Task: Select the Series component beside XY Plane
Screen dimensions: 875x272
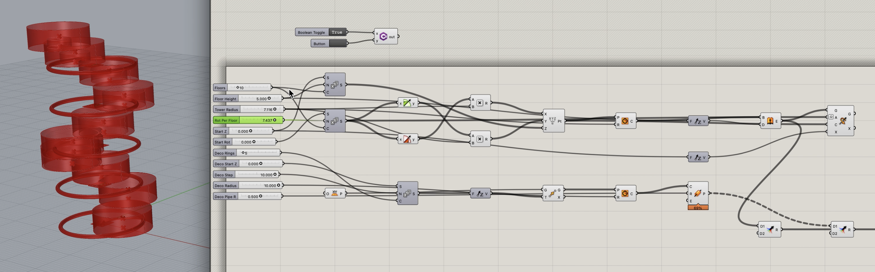Action: [x=407, y=194]
